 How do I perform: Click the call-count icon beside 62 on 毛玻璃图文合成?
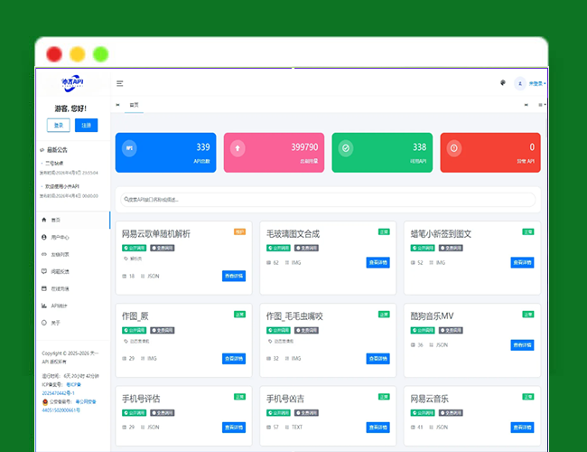point(268,263)
